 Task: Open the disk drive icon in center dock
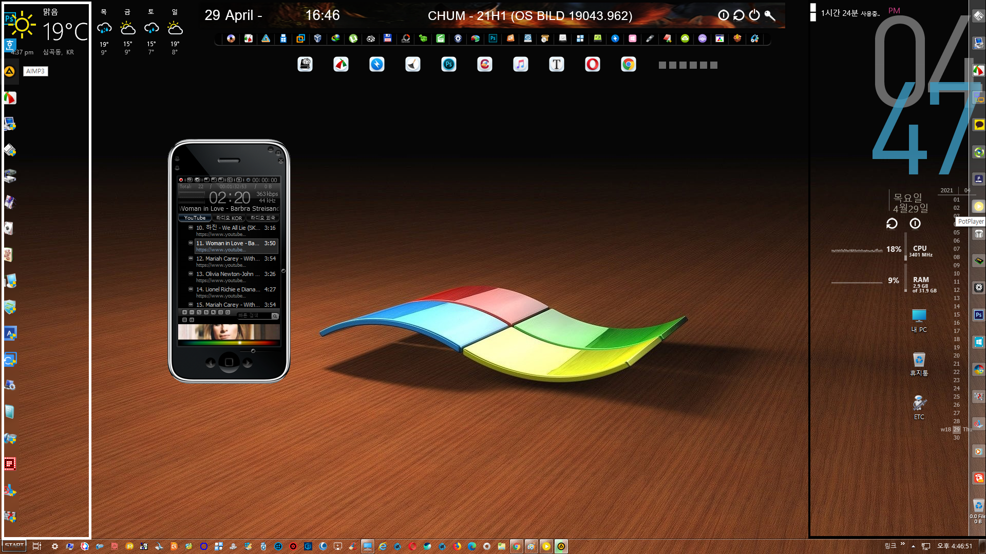click(x=305, y=64)
